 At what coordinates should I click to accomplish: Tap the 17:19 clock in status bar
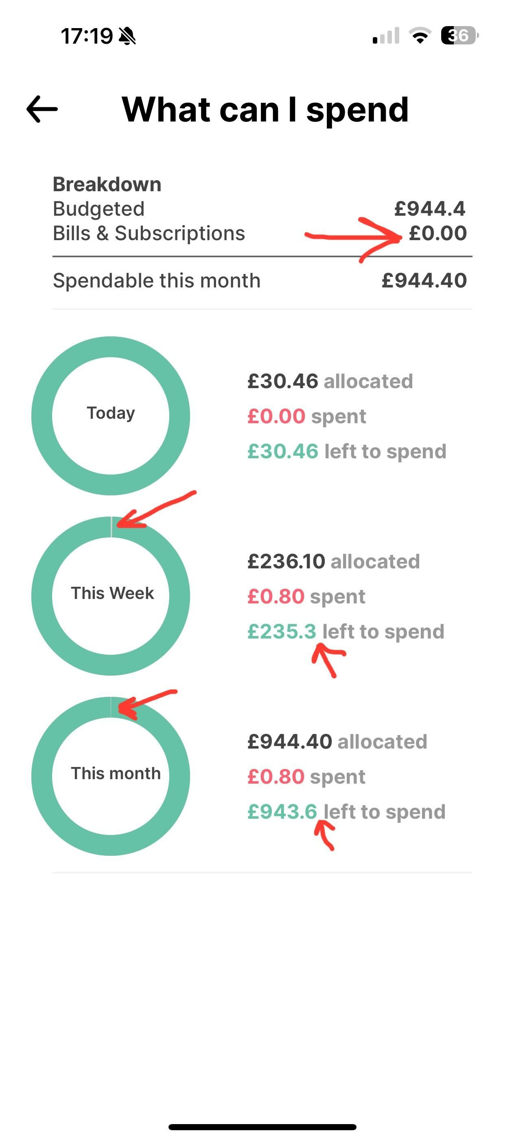87,36
